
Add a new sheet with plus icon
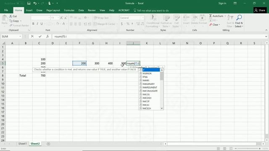[x=48, y=143]
